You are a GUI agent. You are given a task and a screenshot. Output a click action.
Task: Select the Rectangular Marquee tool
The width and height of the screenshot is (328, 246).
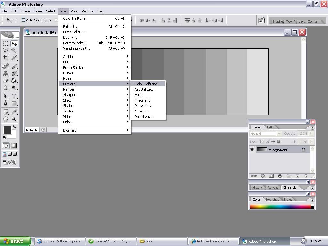coord(6,44)
